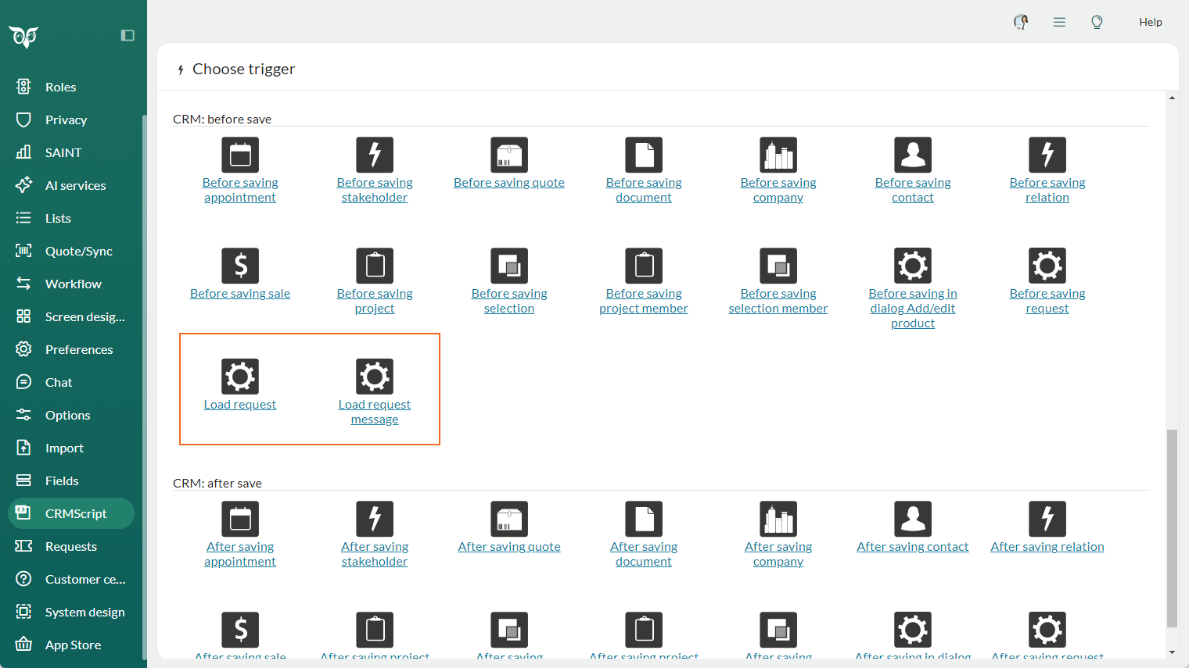
Task: Open the user profile avatar menu
Action: (1021, 22)
